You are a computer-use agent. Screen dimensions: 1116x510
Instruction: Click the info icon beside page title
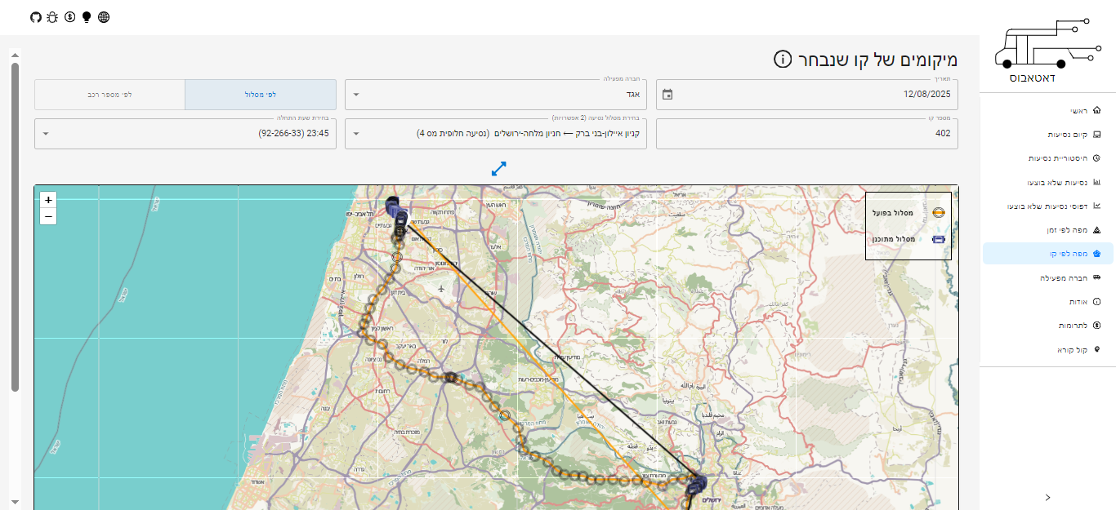783,59
